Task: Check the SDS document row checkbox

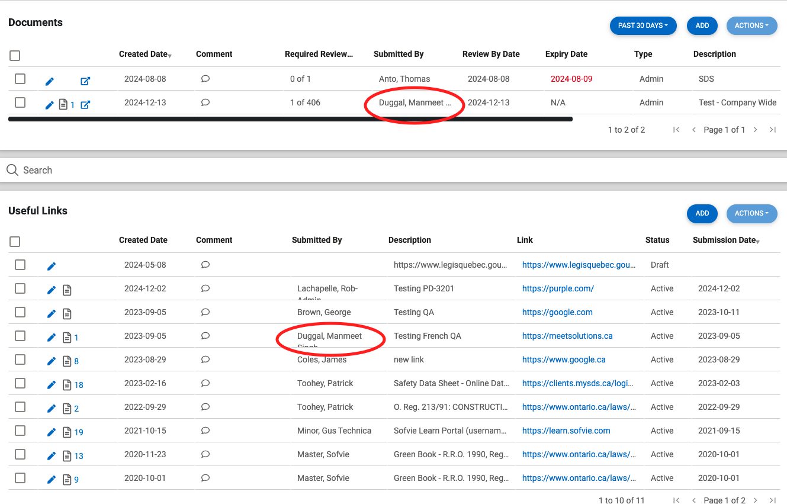Action: (20, 79)
